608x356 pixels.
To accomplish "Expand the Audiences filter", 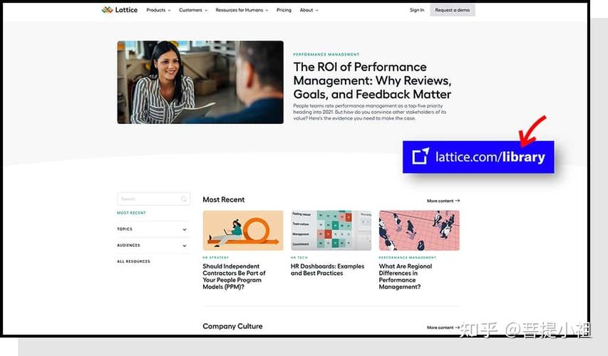I will [x=152, y=246].
